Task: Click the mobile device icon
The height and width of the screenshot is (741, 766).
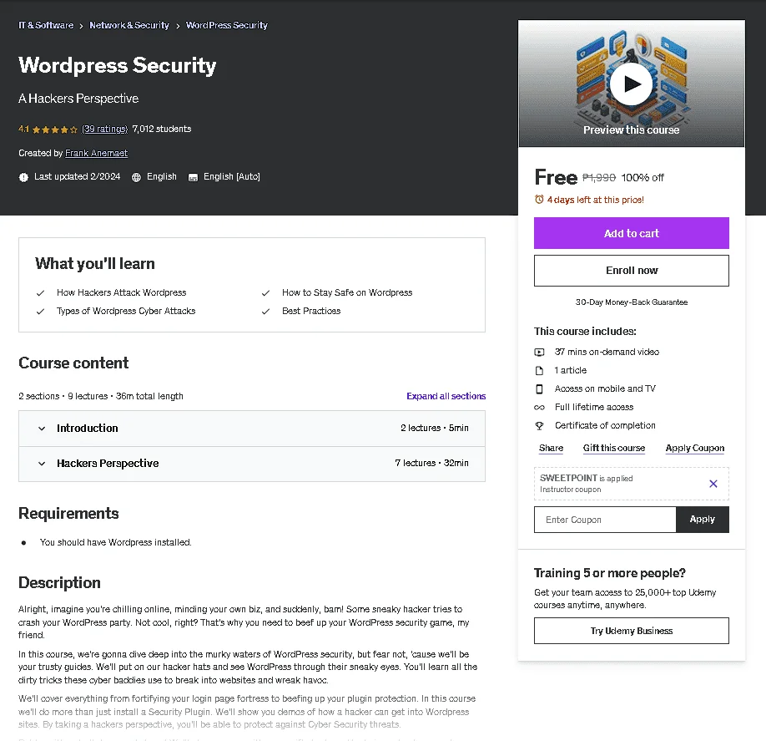Action: tap(539, 388)
